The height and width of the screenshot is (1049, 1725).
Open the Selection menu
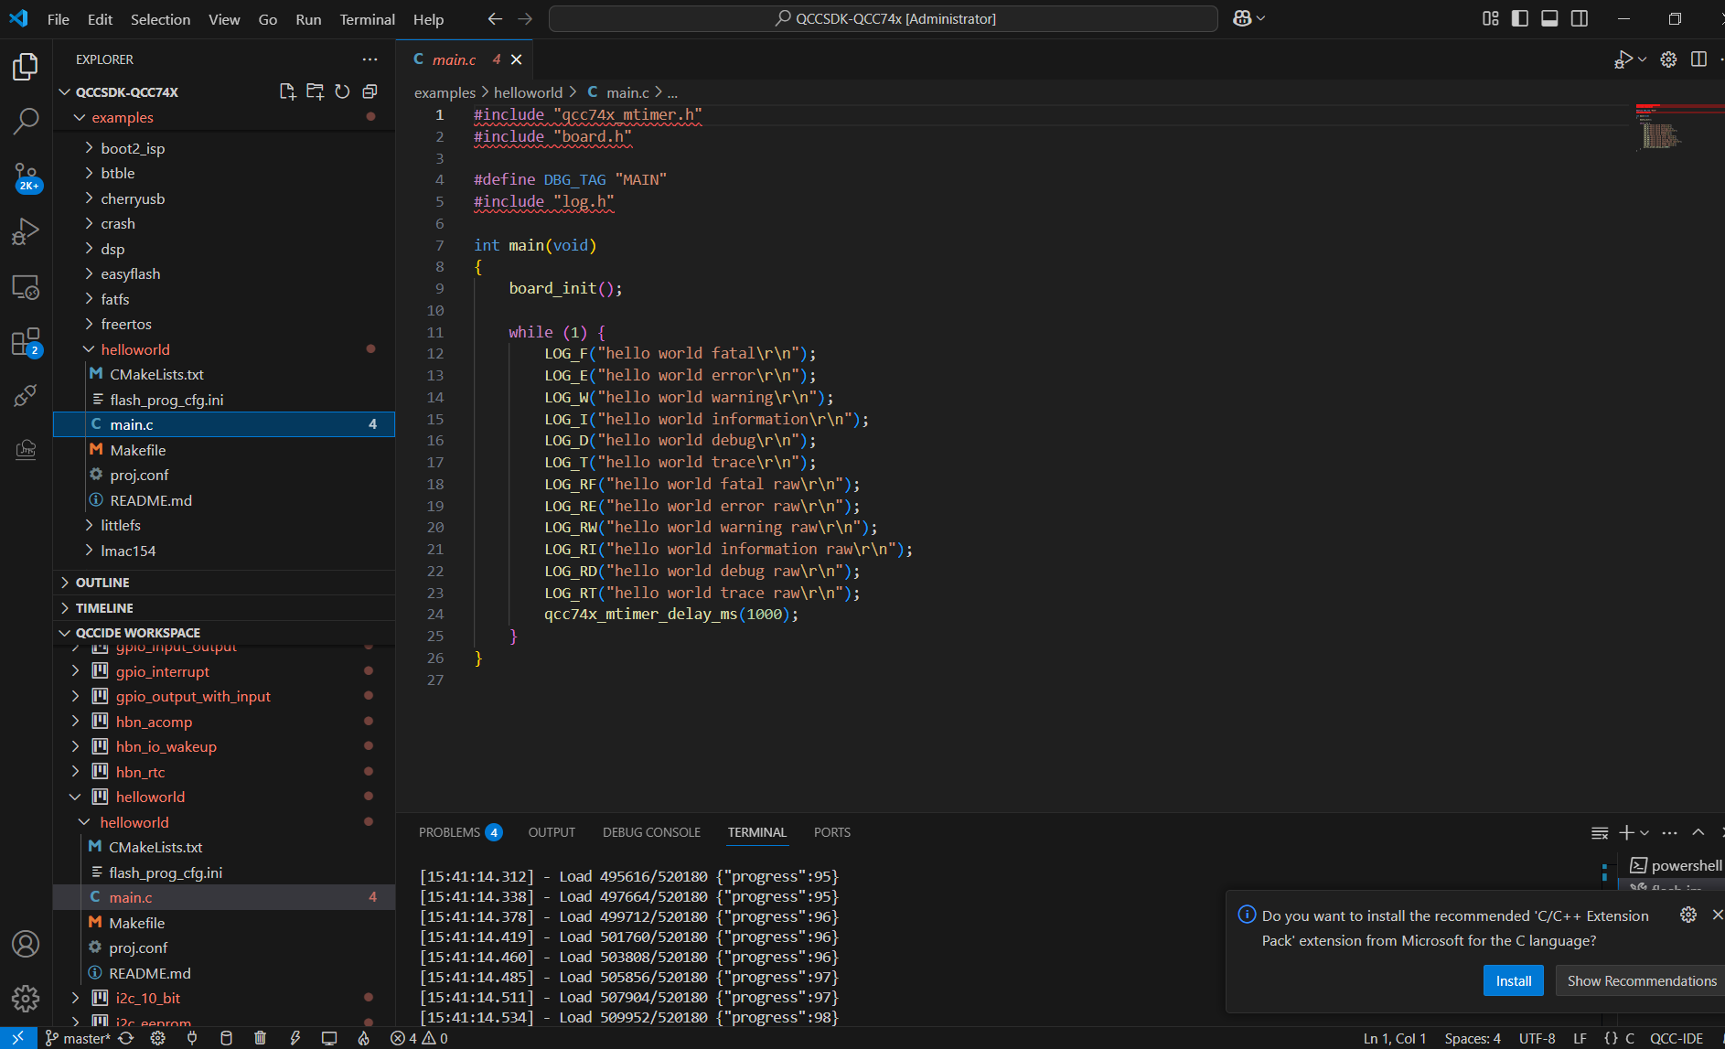160,19
